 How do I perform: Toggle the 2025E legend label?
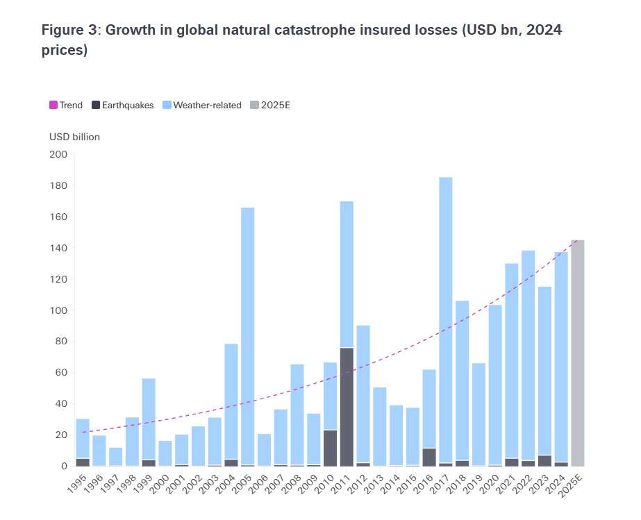274,106
